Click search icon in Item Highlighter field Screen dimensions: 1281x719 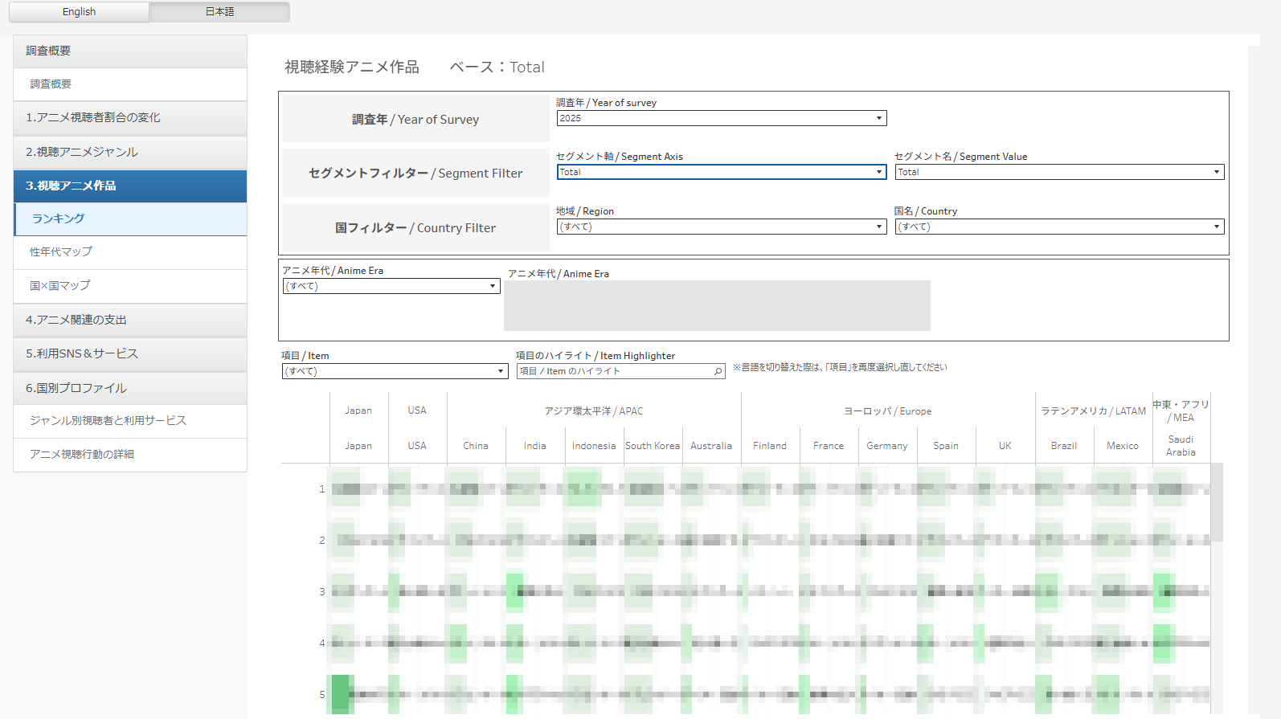coord(718,371)
